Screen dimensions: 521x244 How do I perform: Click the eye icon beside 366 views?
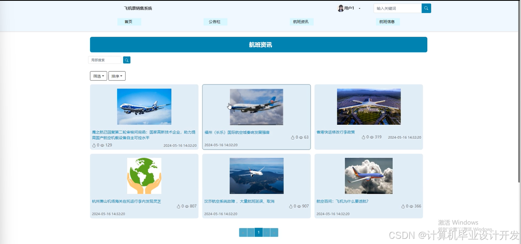pyautogui.click(x=411, y=207)
